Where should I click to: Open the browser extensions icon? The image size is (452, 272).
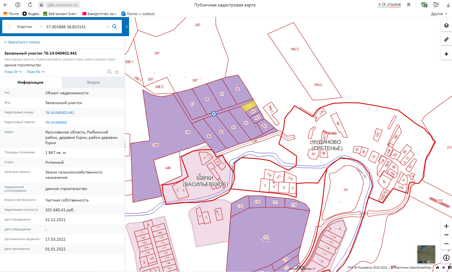(x=436, y=5)
